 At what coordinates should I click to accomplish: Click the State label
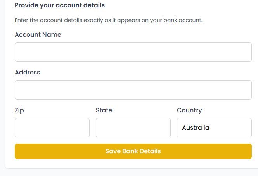[x=104, y=110]
